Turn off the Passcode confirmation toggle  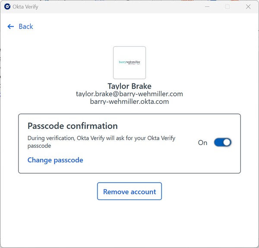(223, 142)
